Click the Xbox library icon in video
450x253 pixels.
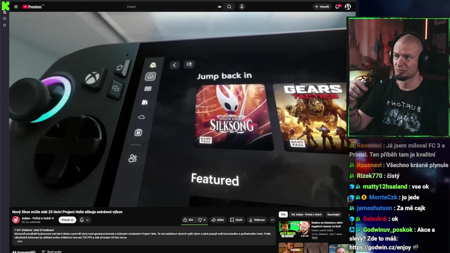pyautogui.click(x=144, y=102)
